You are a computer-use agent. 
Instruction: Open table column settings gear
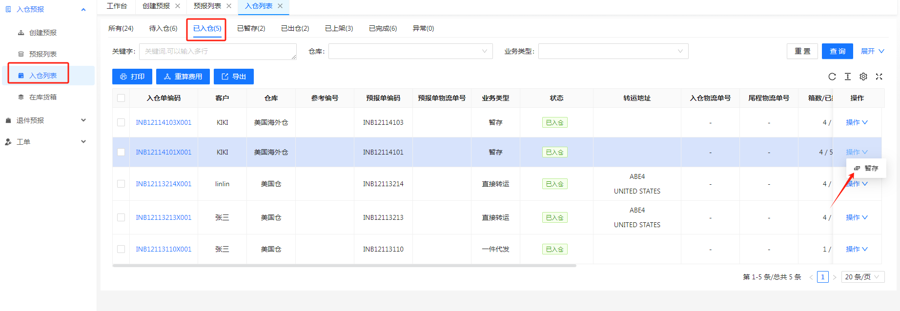(x=863, y=77)
